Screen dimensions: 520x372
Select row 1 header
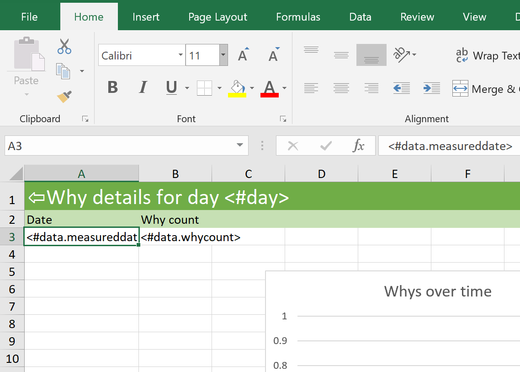[x=12, y=196]
